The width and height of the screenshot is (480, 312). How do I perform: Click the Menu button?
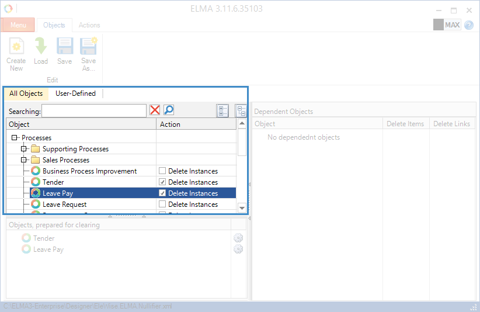point(18,25)
